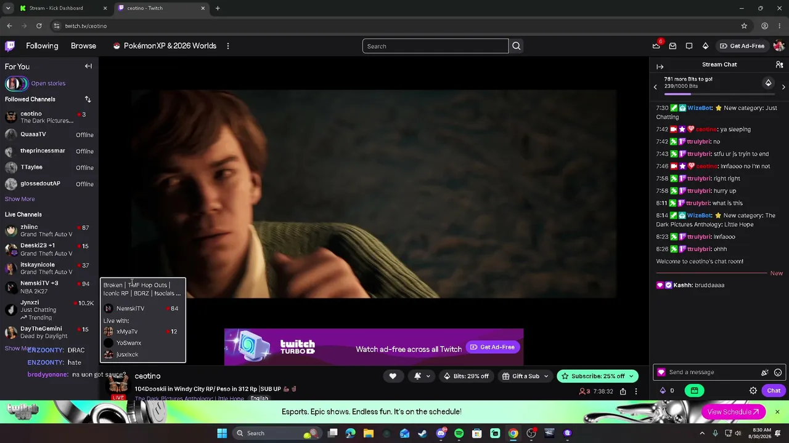Click the Get Ad-Free button in top bar
The image size is (789, 443).
coord(742,46)
